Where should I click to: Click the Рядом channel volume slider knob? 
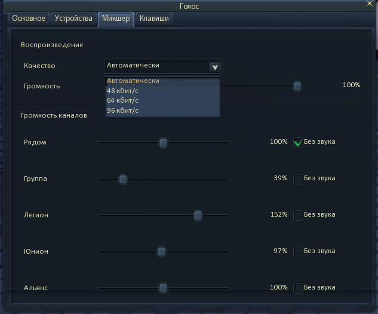163,143
